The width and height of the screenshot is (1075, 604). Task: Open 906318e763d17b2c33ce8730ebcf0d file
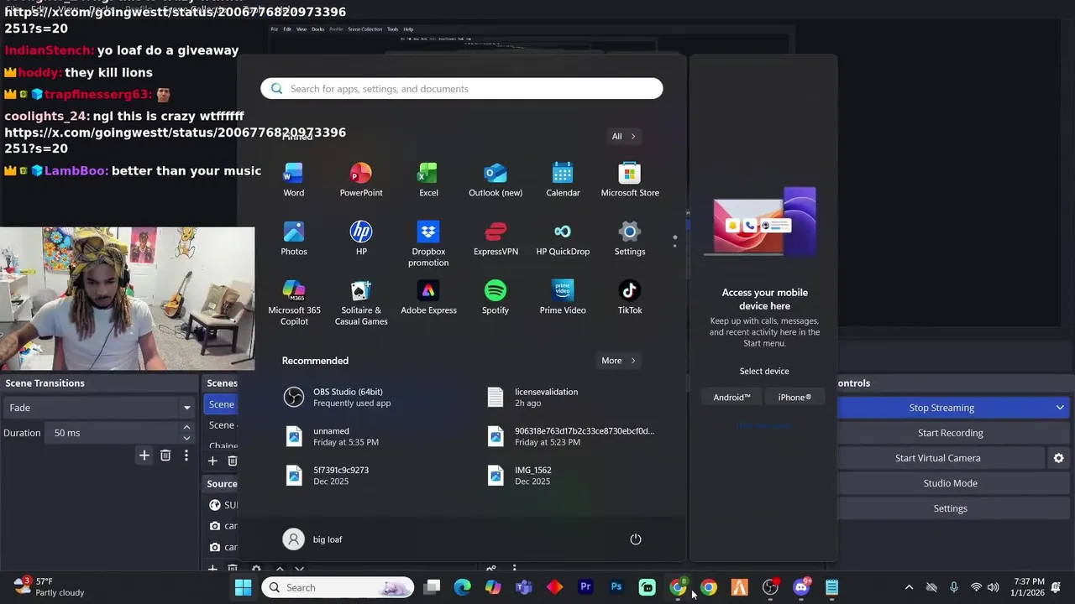[579, 436]
